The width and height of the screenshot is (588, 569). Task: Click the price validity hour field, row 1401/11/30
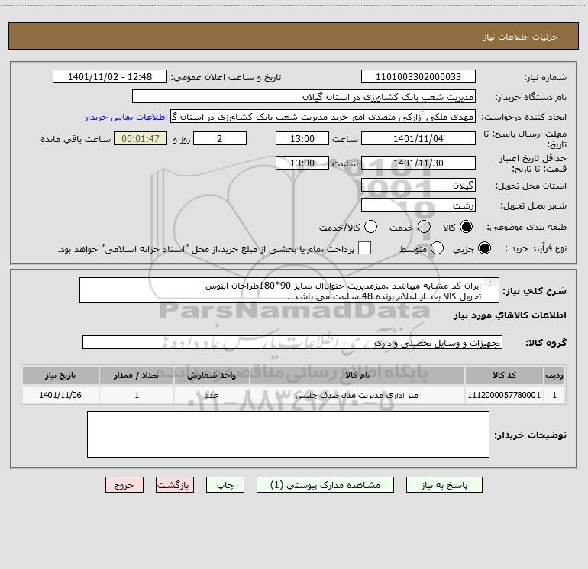[302, 163]
